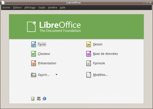The width and height of the screenshot is (153, 109).
Task: Click the LibreOffice document icon in title bar
Action: (3, 3)
